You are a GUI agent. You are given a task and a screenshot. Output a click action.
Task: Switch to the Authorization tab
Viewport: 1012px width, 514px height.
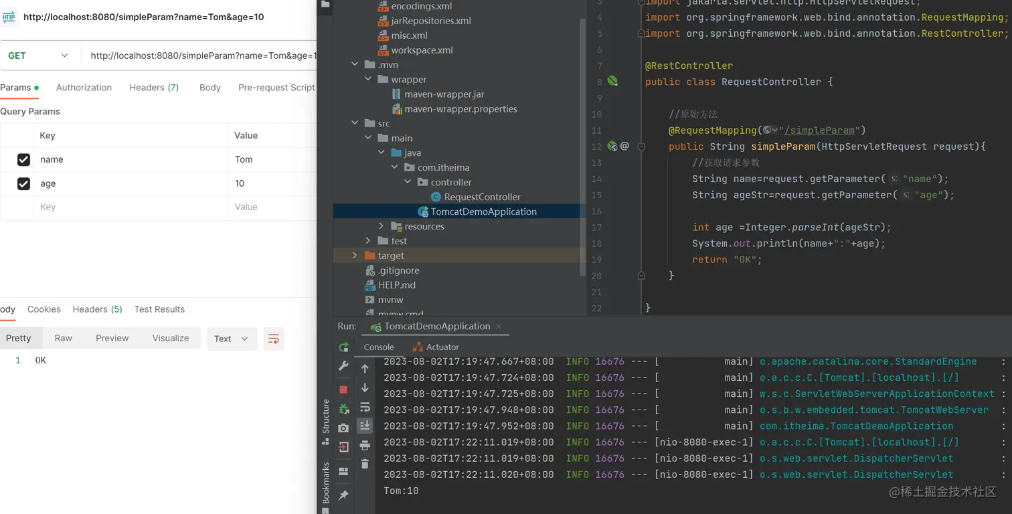[x=84, y=88]
